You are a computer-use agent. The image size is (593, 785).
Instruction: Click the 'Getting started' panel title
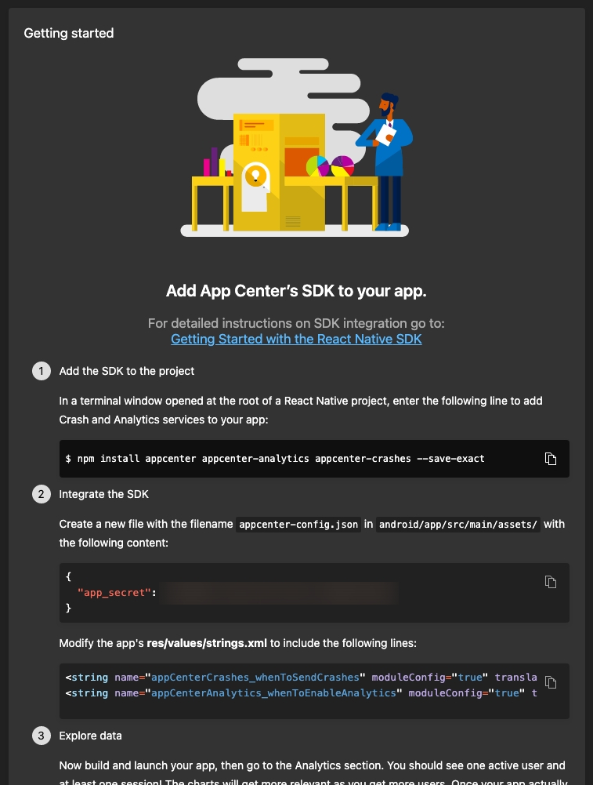pyautogui.click(x=69, y=33)
